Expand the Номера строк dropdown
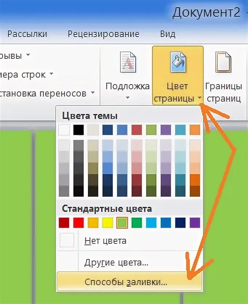 coord(51,74)
